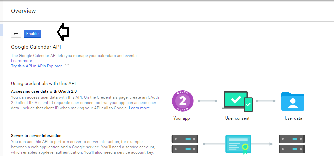Click the left server stack icon
The width and height of the screenshot is (334, 156).
pos(185,144)
